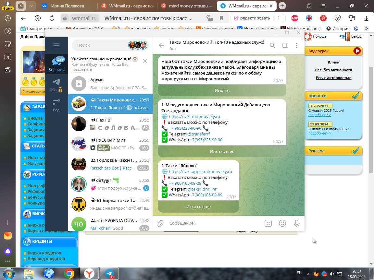Open 'Биржа кредитов' menu item
This screenshot has width=374, height=280.
[44, 253]
